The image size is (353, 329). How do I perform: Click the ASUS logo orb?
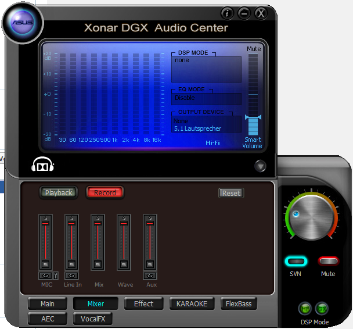pos(23,23)
